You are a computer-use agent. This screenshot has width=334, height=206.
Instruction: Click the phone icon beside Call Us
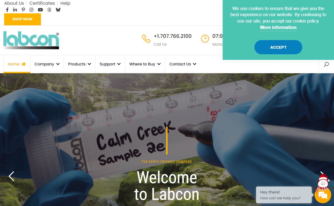click(146, 38)
